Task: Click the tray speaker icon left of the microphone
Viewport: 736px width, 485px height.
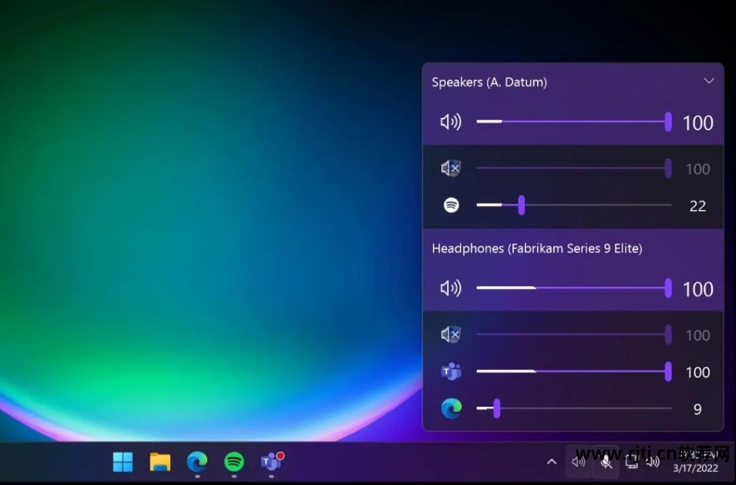Action: (579, 462)
